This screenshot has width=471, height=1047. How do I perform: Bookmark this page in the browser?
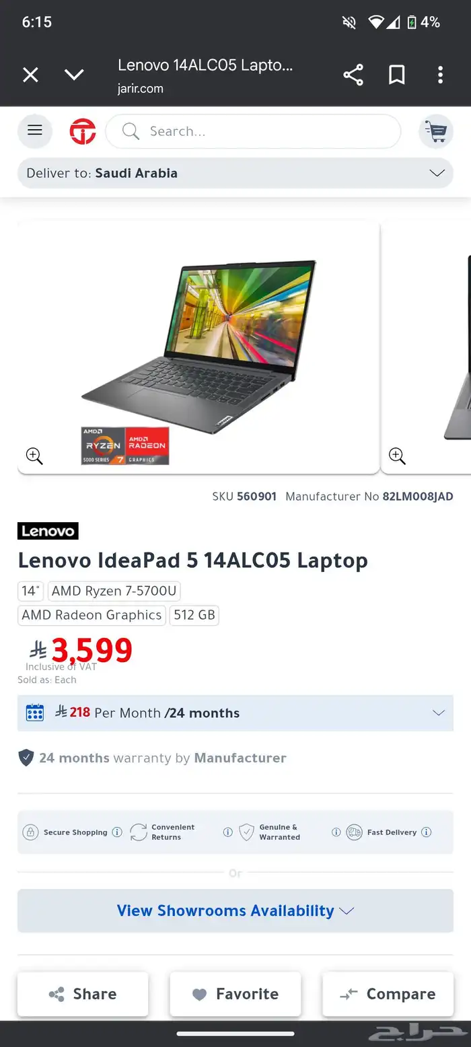tap(397, 75)
